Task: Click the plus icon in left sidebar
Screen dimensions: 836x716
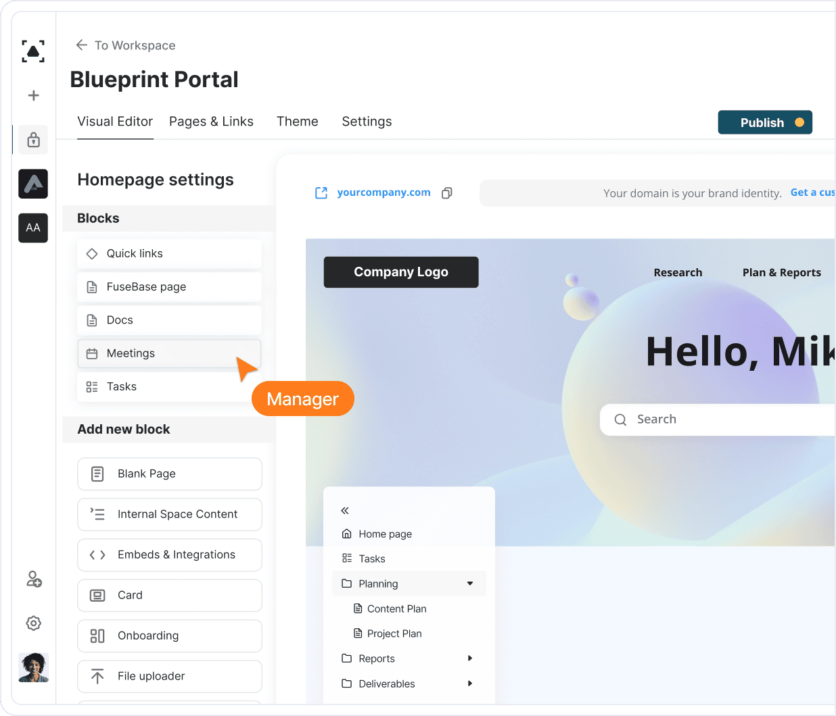Action: tap(33, 95)
